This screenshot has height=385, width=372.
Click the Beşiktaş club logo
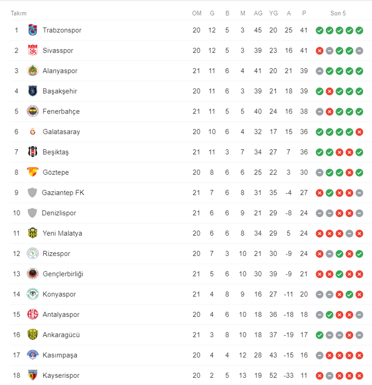click(32, 152)
